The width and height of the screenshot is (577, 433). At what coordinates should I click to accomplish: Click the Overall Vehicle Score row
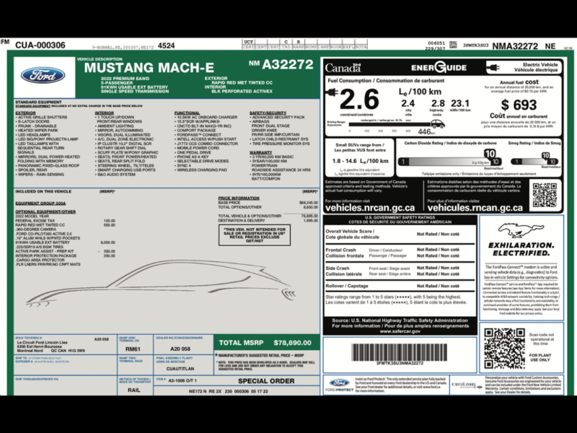click(x=400, y=234)
